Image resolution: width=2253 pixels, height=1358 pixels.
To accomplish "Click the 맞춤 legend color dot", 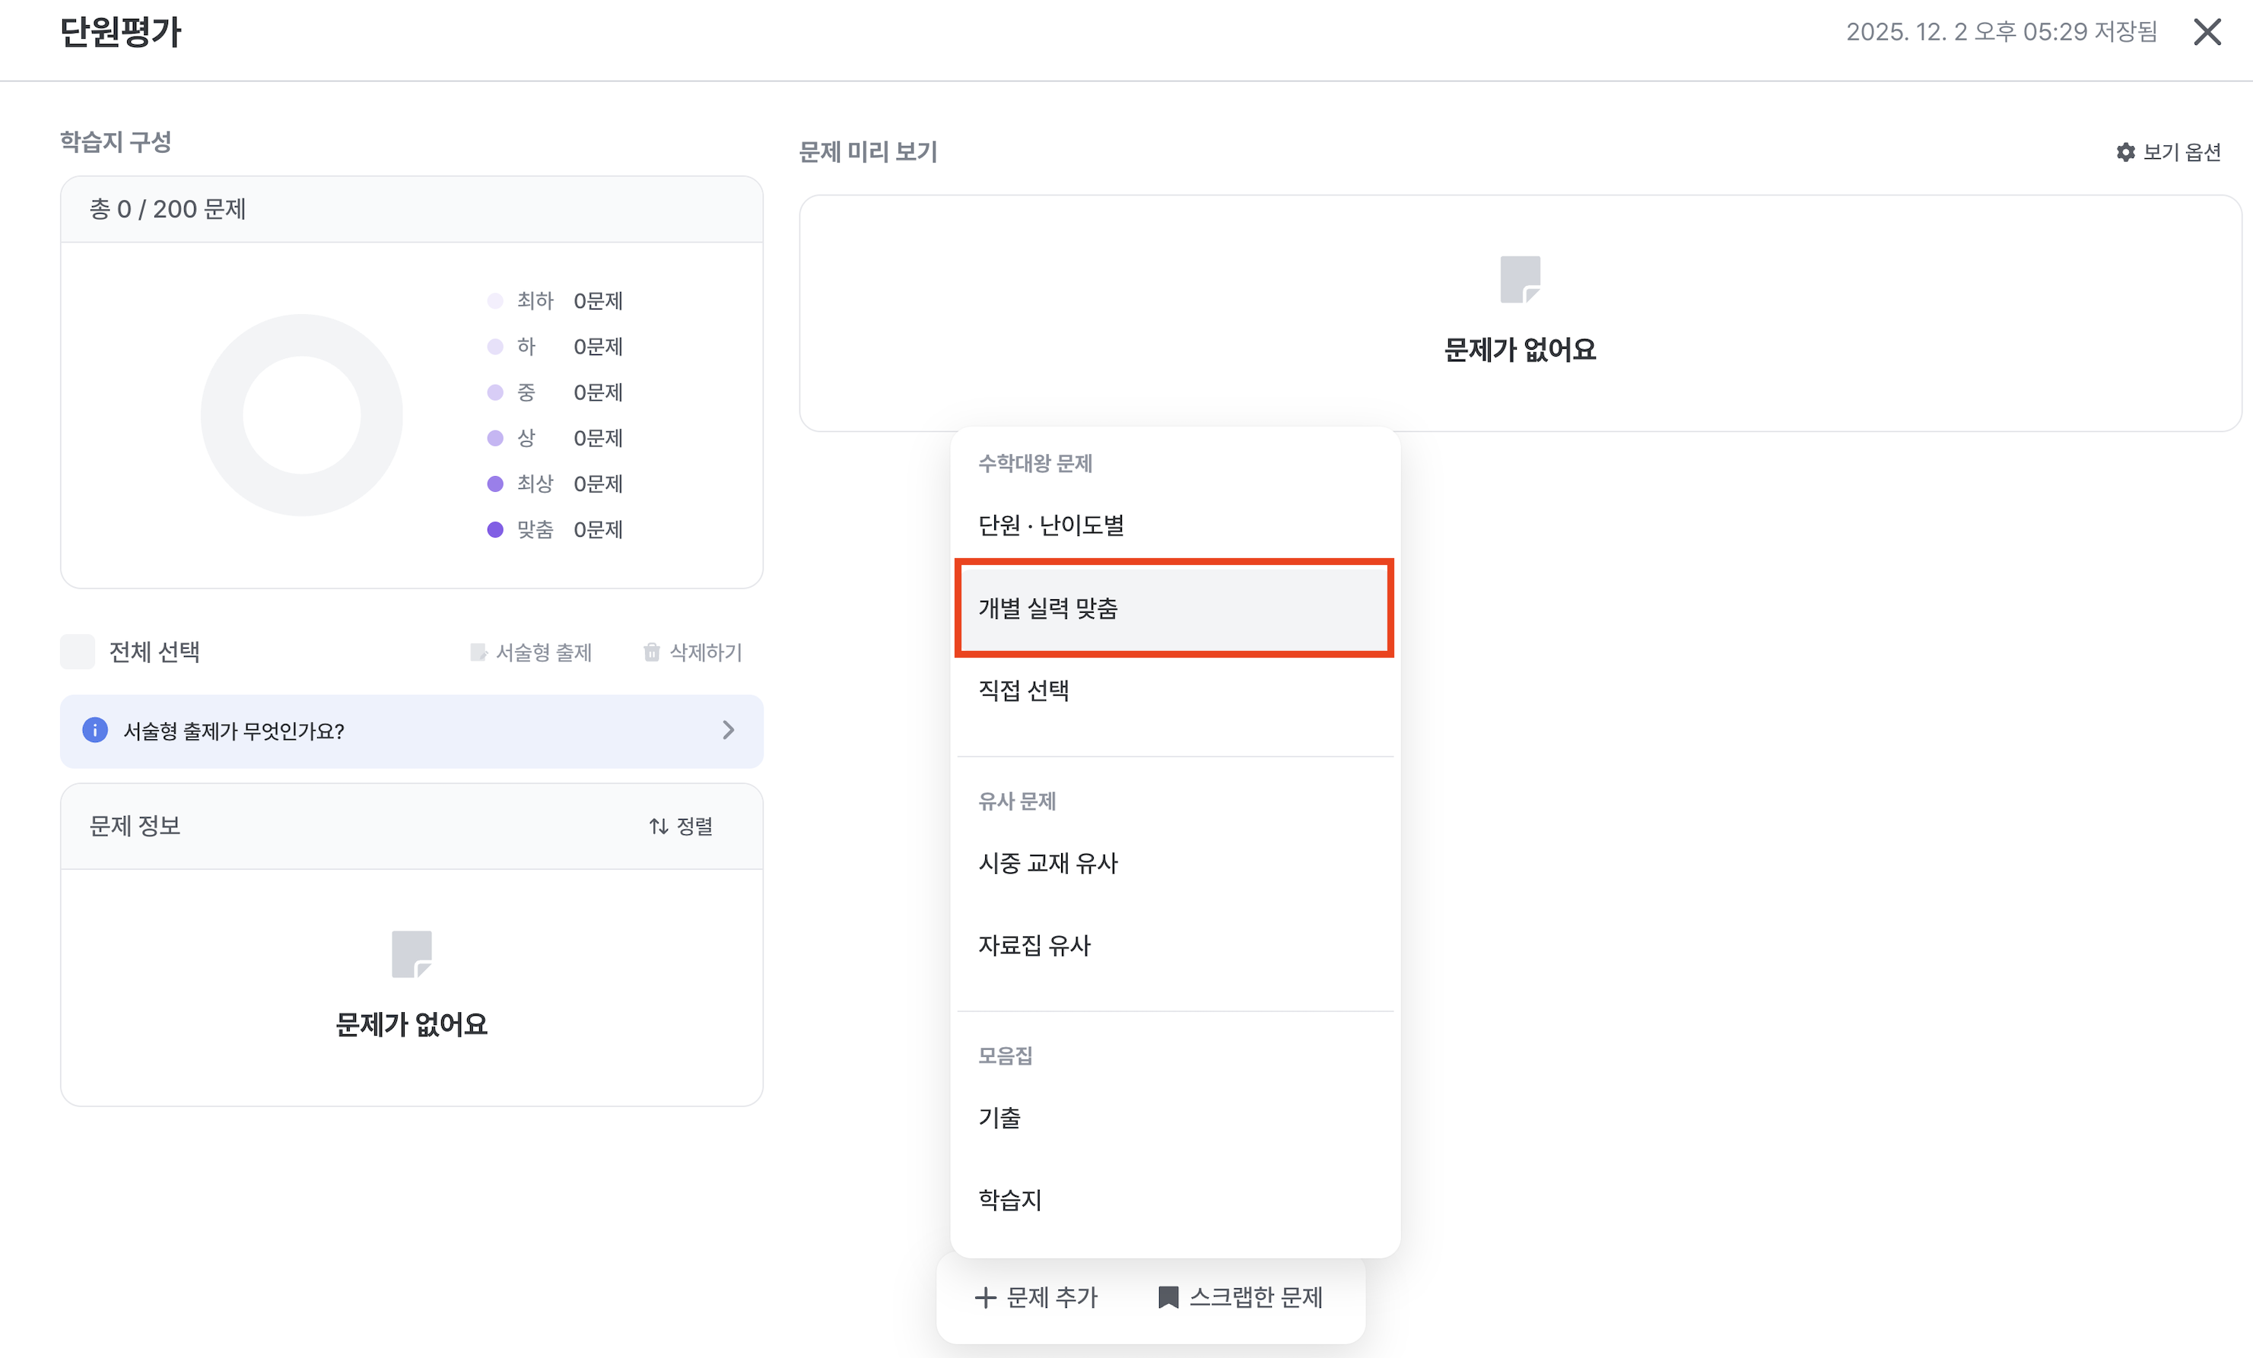I will [x=494, y=529].
